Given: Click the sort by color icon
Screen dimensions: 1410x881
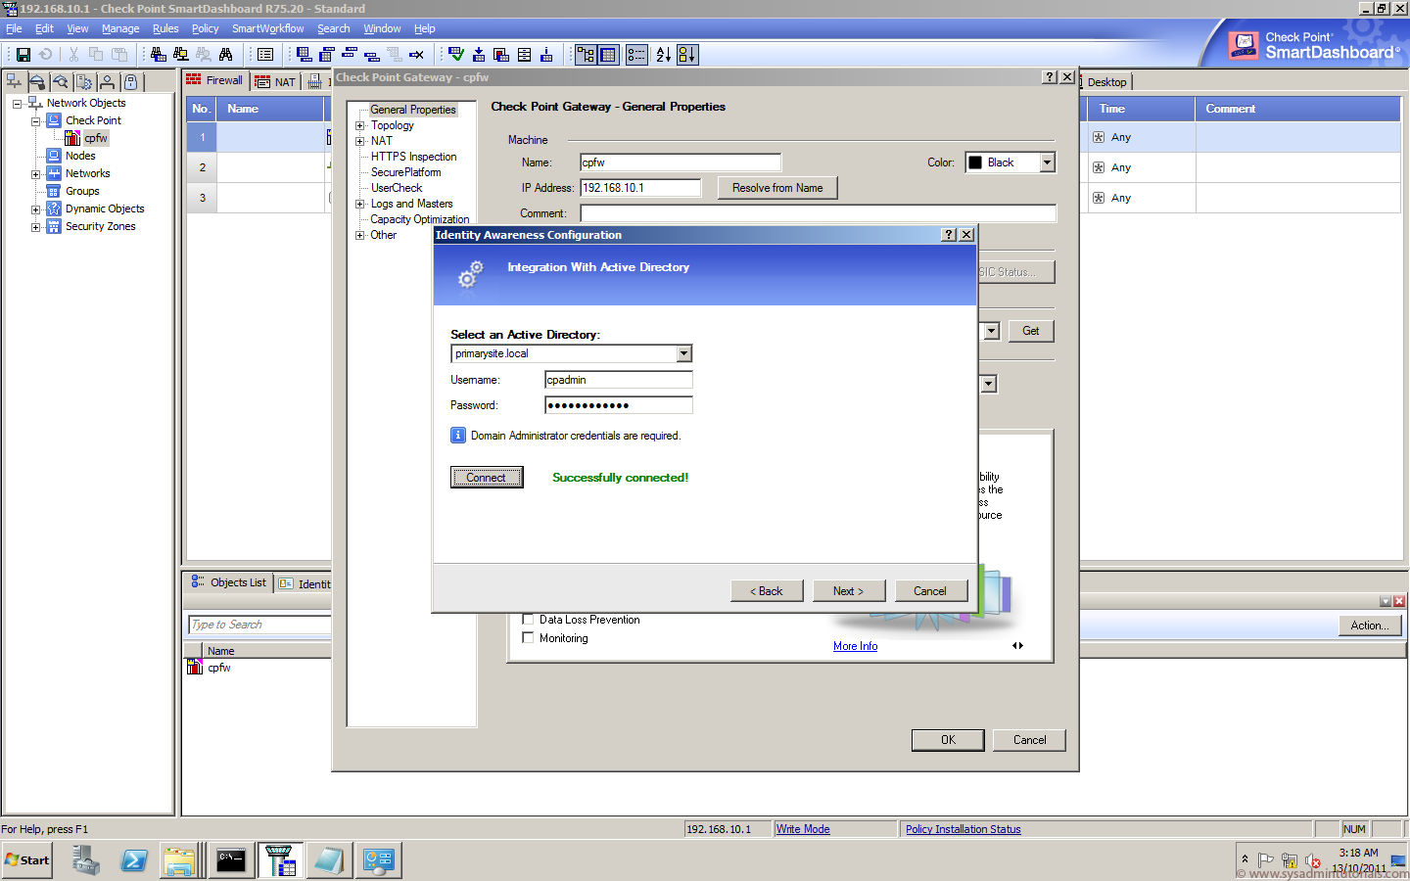Looking at the screenshot, I should (x=687, y=55).
